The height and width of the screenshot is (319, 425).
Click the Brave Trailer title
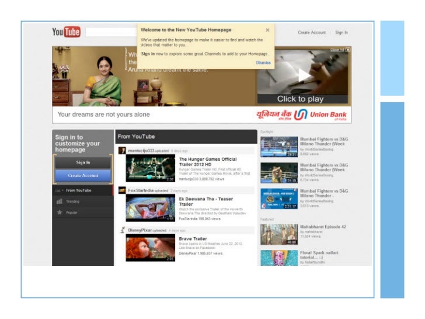pos(193,239)
